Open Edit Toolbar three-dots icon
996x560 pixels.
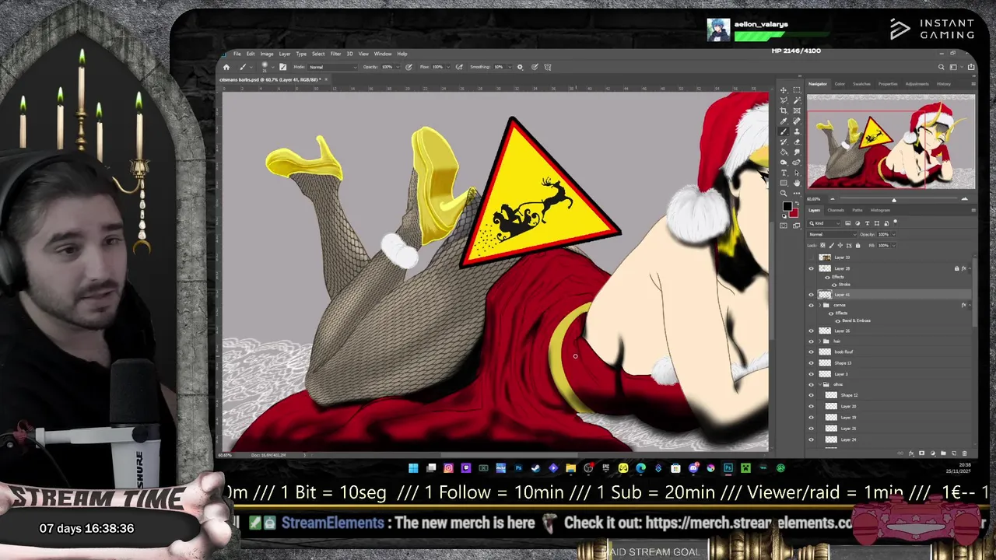(797, 193)
